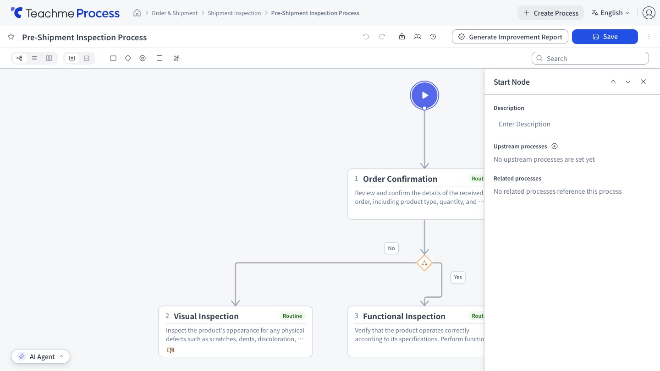Open the members sharing icon
Viewport: 660px width, 371px height.
(x=418, y=37)
